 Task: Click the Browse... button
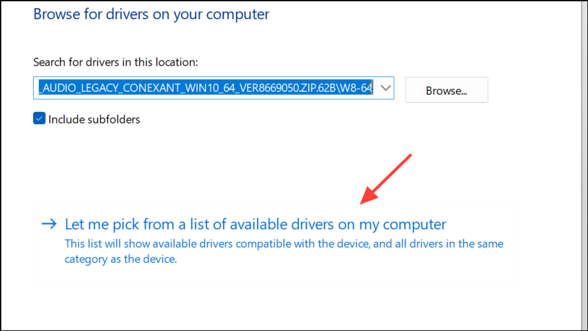pos(446,90)
